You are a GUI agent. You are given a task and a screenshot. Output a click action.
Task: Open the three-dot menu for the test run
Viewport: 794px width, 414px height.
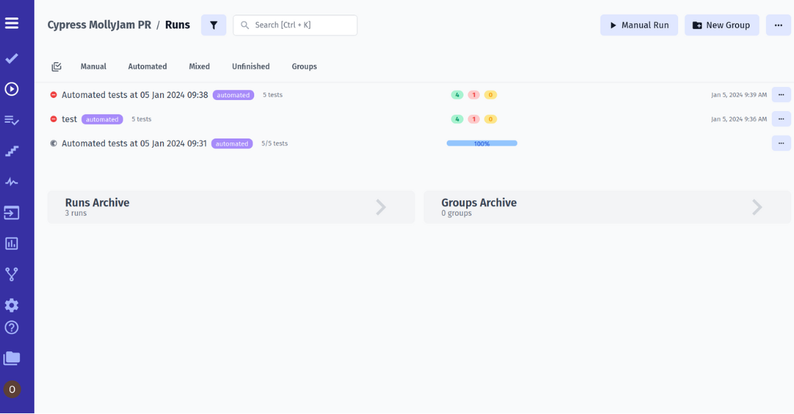[x=781, y=119]
